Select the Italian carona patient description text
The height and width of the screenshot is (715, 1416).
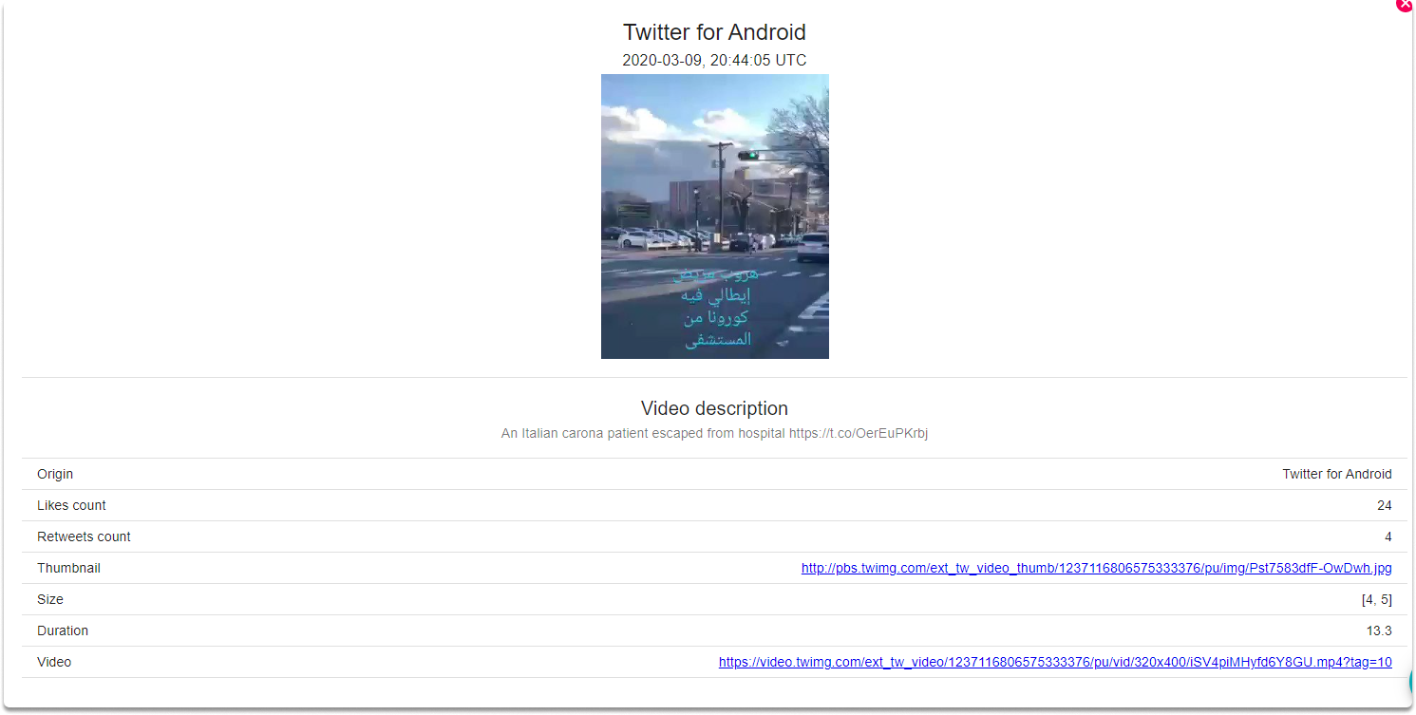[x=714, y=433]
